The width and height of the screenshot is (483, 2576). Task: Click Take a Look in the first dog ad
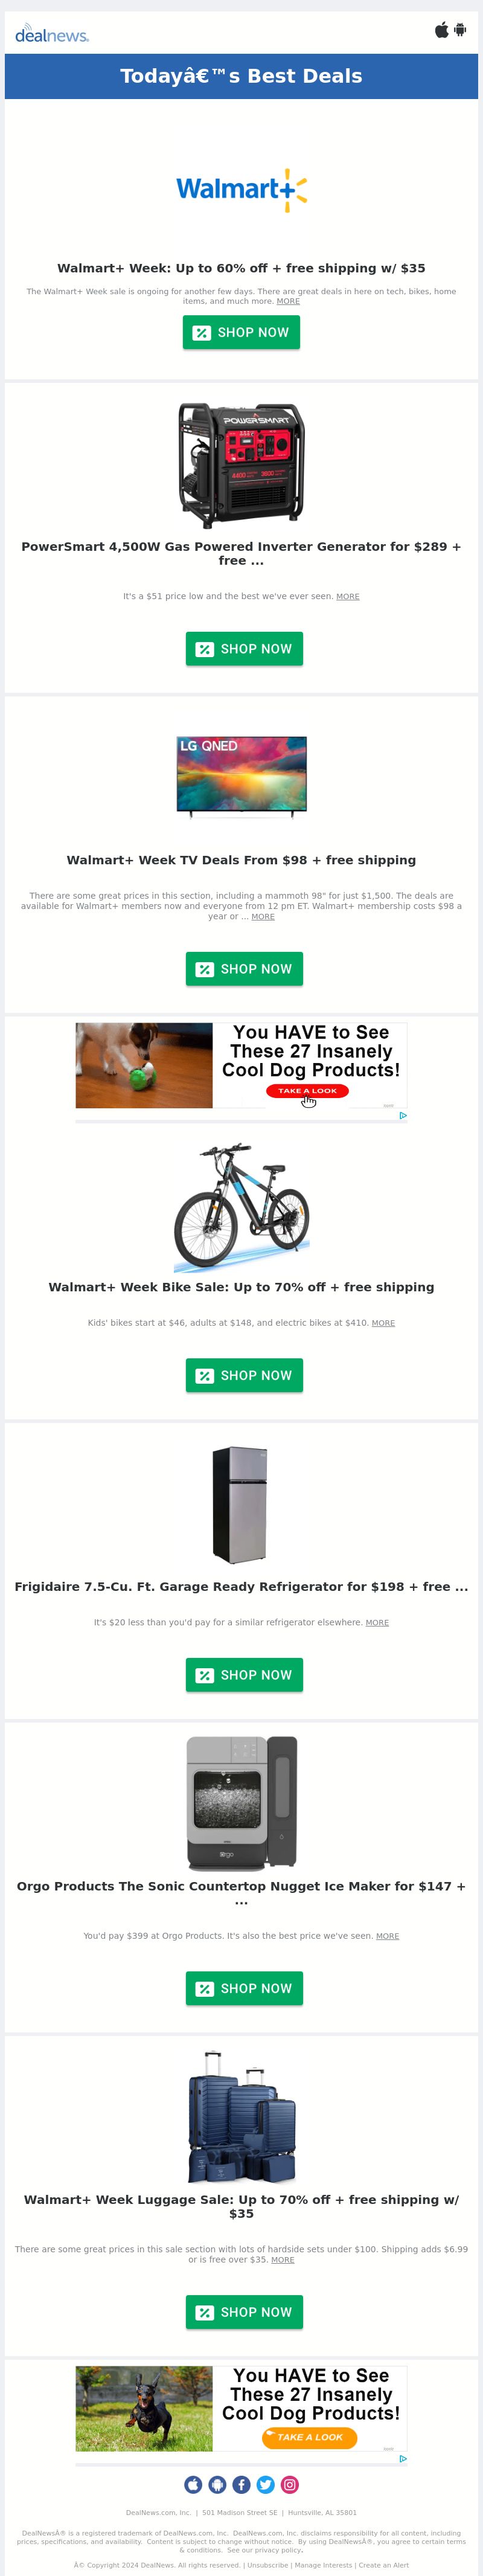307,1091
